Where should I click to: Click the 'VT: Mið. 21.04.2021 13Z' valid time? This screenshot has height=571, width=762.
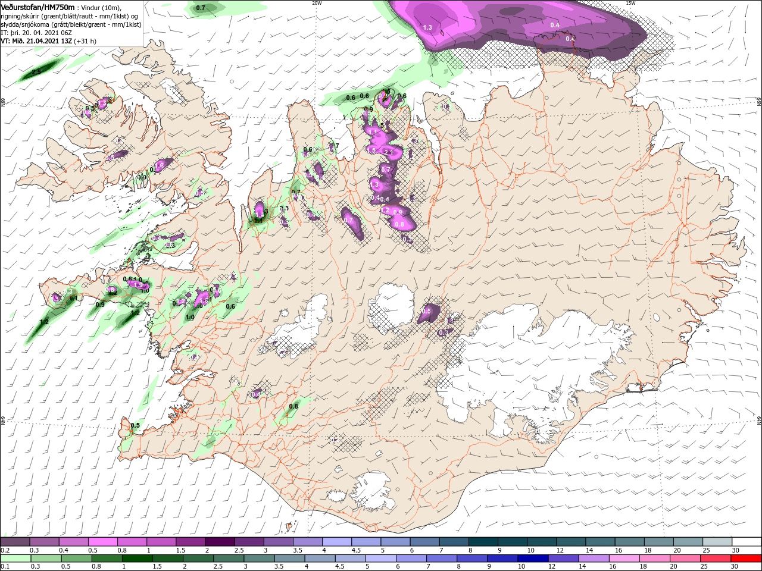click(x=36, y=41)
